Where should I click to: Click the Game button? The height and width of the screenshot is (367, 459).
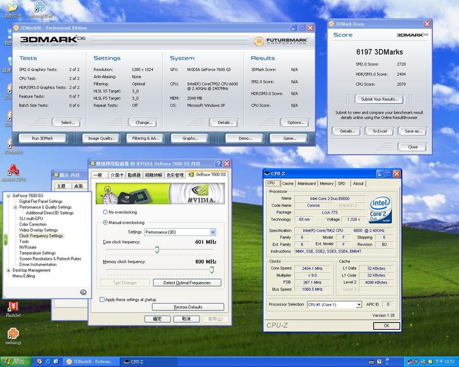pyautogui.click(x=289, y=138)
